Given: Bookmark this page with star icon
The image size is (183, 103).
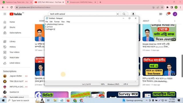Looking at the screenshot, I should click(x=162, y=7).
